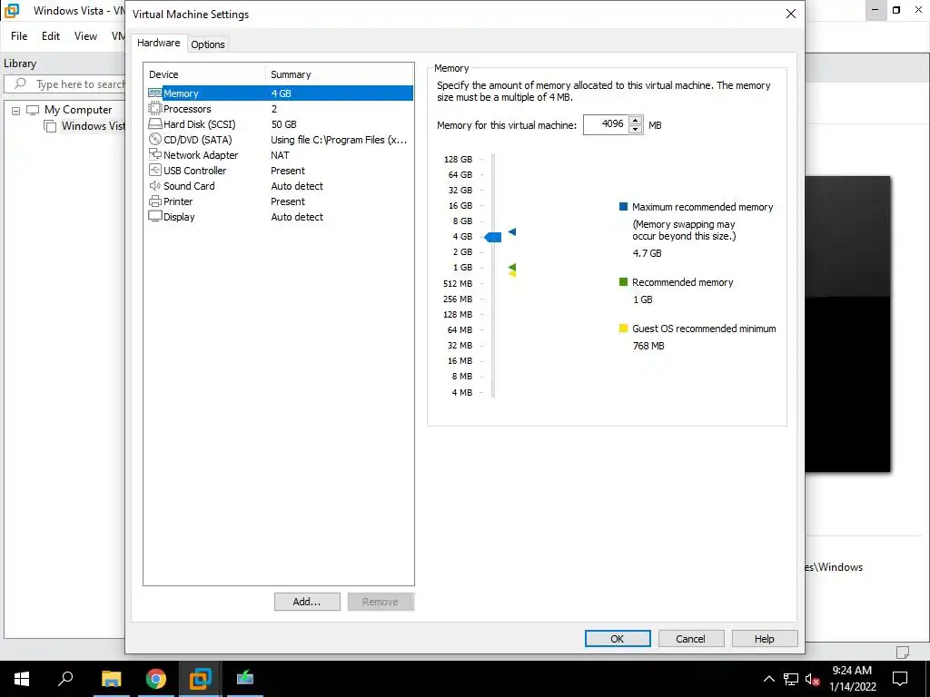930x697 pixels.
Task: Click 'Using file C:\Program Files' summary
Action: point(339,140)
